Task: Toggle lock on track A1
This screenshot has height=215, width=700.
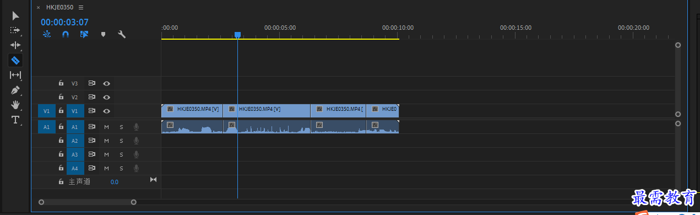Action: 61,127
